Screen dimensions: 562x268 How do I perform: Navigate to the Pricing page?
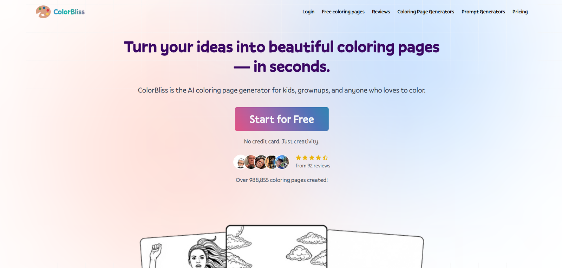pos(520,12)
